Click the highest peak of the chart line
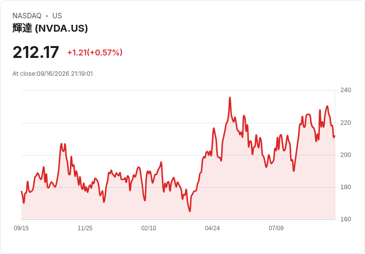 (230, 98)
